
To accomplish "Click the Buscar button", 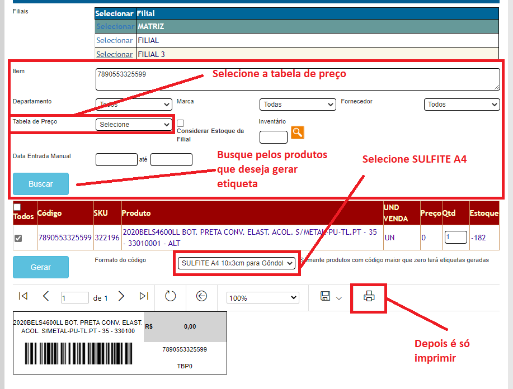I will coord(41,184).
